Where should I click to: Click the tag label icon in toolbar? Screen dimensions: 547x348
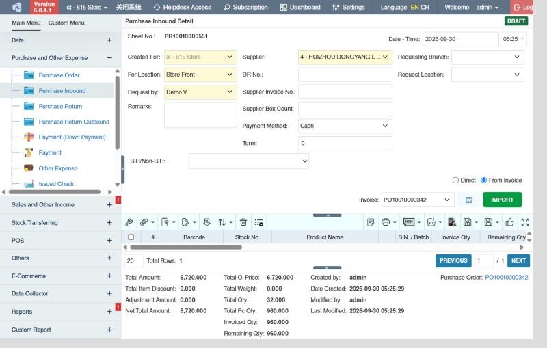[185, 222]
